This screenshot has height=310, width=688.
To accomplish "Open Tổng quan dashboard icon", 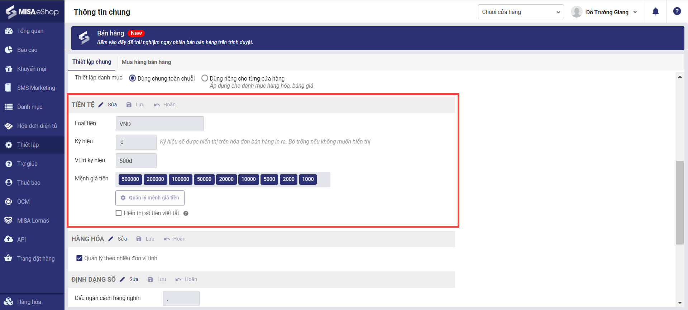I will click(9, 31).
